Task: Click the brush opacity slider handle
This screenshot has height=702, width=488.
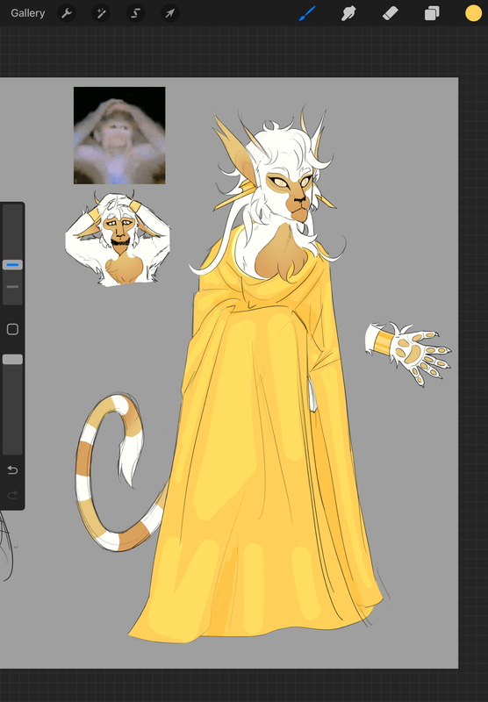Action: point(12,360)
